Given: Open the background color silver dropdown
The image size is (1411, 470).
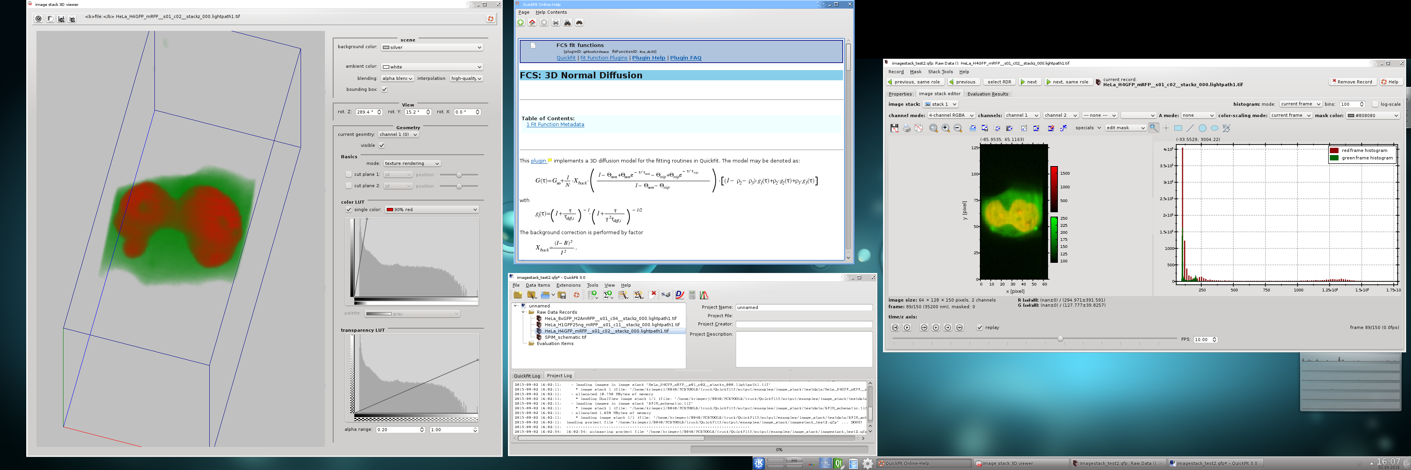Looking at the screenshot, I should click(432, 48).
